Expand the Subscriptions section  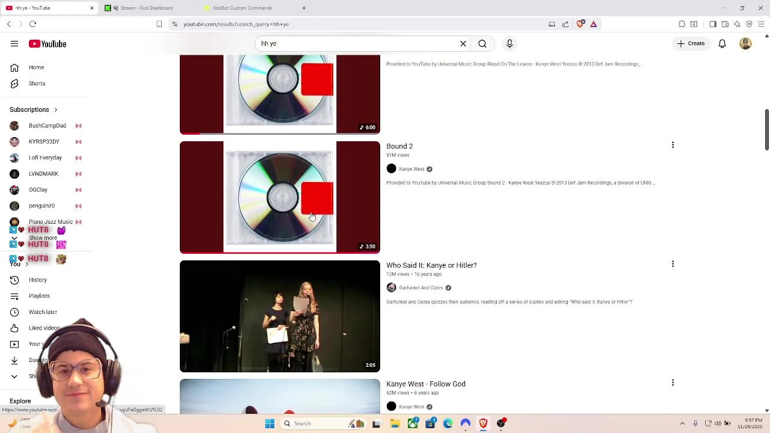[x=34, y=109]
